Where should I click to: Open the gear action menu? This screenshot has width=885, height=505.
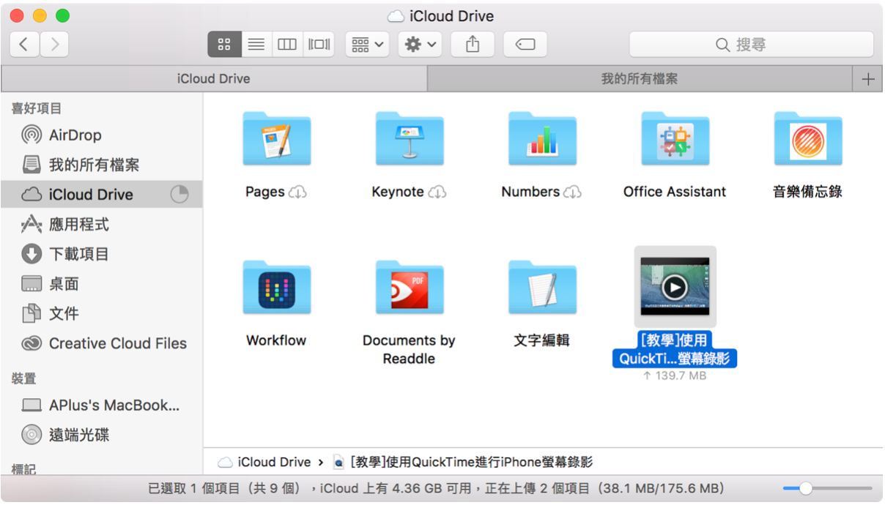coord(420,45)
